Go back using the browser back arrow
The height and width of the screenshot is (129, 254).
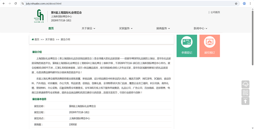click(x=3, y=3)
